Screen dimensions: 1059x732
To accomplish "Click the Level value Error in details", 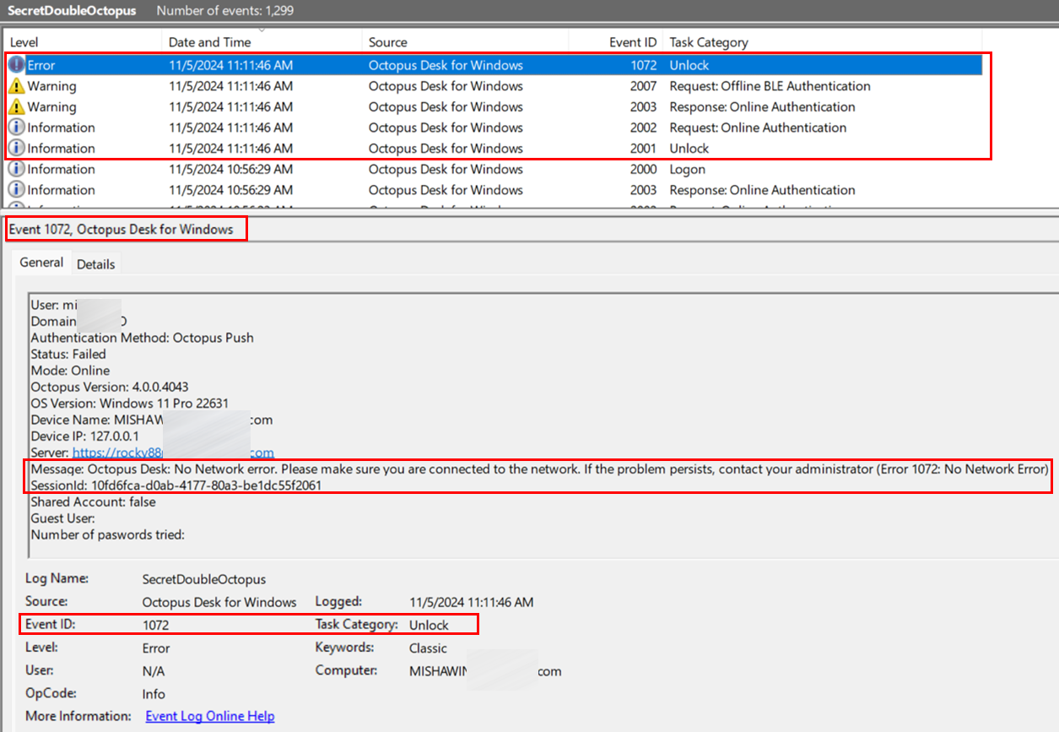I will click(x=156, y=648).
